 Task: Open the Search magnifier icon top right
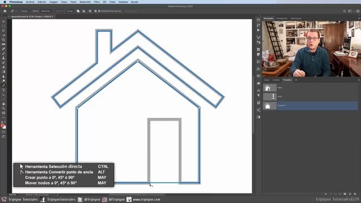click(x=345, y=11)
